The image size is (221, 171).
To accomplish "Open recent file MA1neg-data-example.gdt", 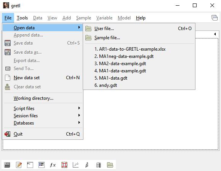I will click(139, 56).
